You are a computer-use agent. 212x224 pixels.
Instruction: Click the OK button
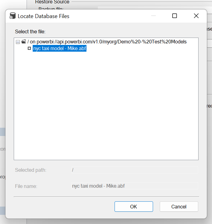click(133, 207)
